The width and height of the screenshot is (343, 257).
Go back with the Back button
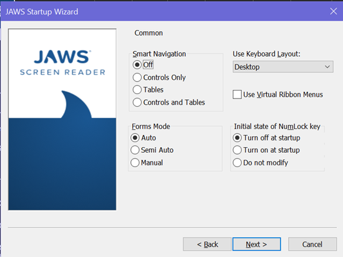point(207,244)
